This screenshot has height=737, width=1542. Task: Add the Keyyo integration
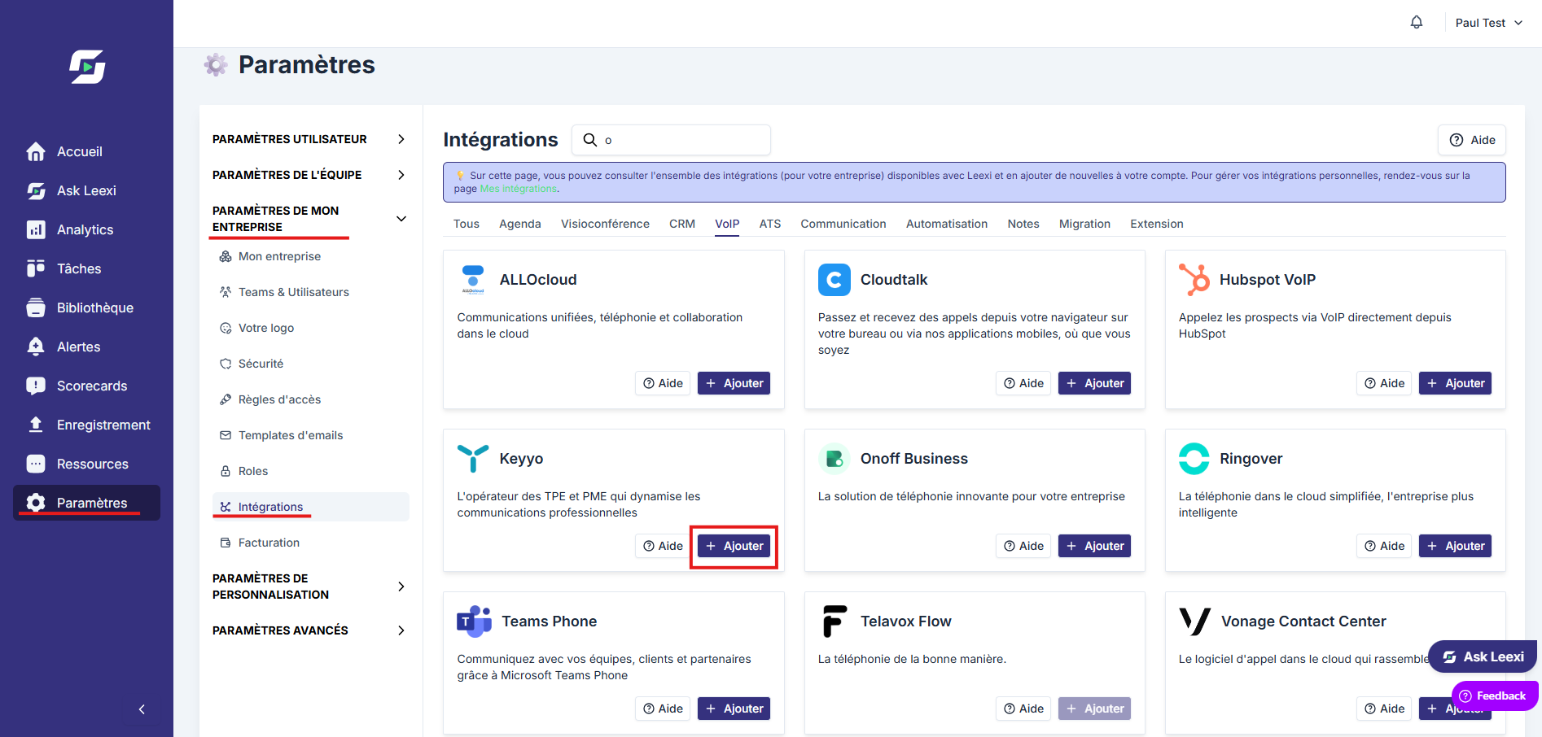point(734,546)
